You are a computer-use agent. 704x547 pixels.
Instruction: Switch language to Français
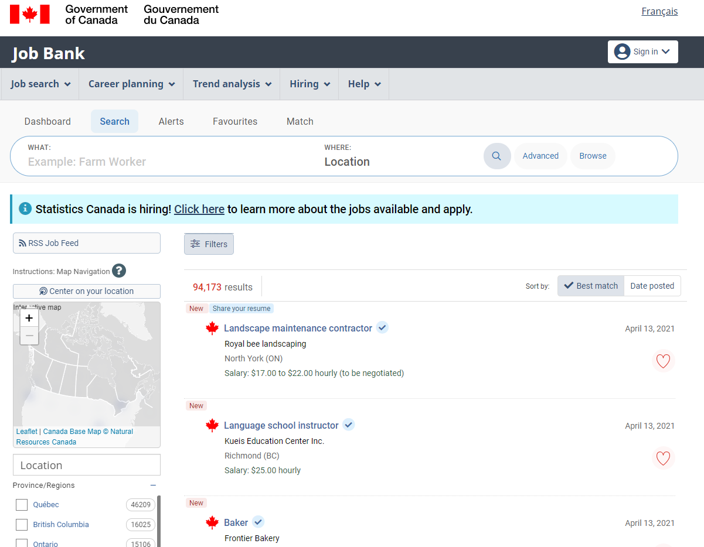pyautogui.click(x=659, y=11)
